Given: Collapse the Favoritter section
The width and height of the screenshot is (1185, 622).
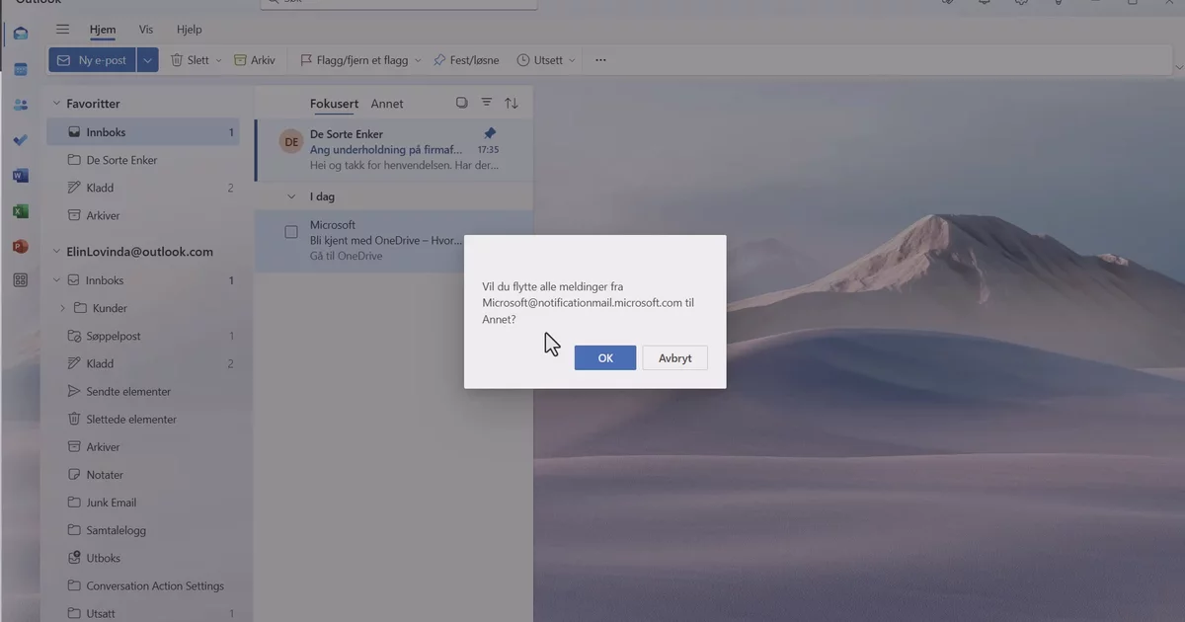Looking at the screenshot, I should coord(56,104).
